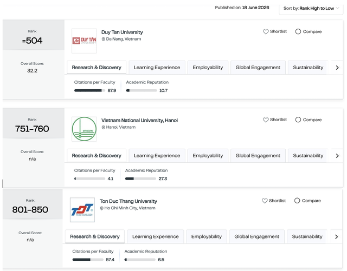347x271 pixels.
Task: Open the Ton Duc Thang University name link
Action: (x=128, y=201)
